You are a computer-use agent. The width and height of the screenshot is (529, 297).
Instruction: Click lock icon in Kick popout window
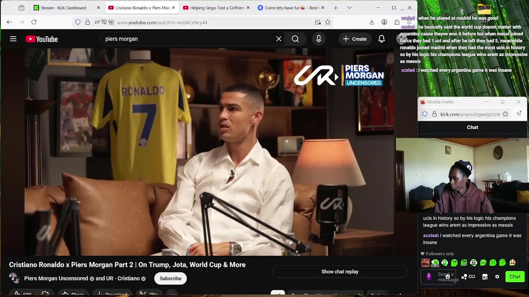[434, 114]
